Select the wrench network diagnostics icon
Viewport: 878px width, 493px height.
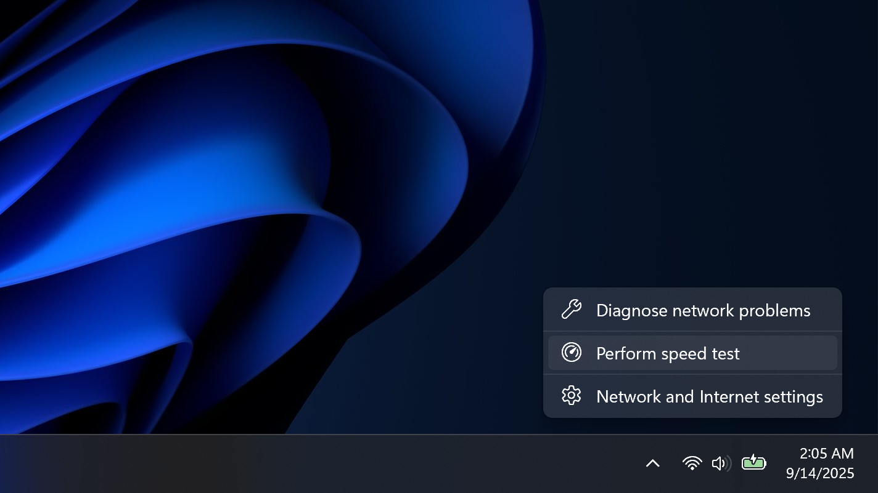pos(571,310)
